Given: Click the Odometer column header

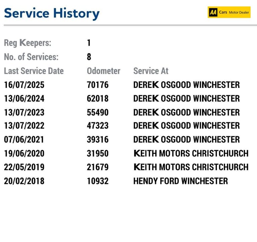Looking at the screenshot, I should tap(104, 71).
